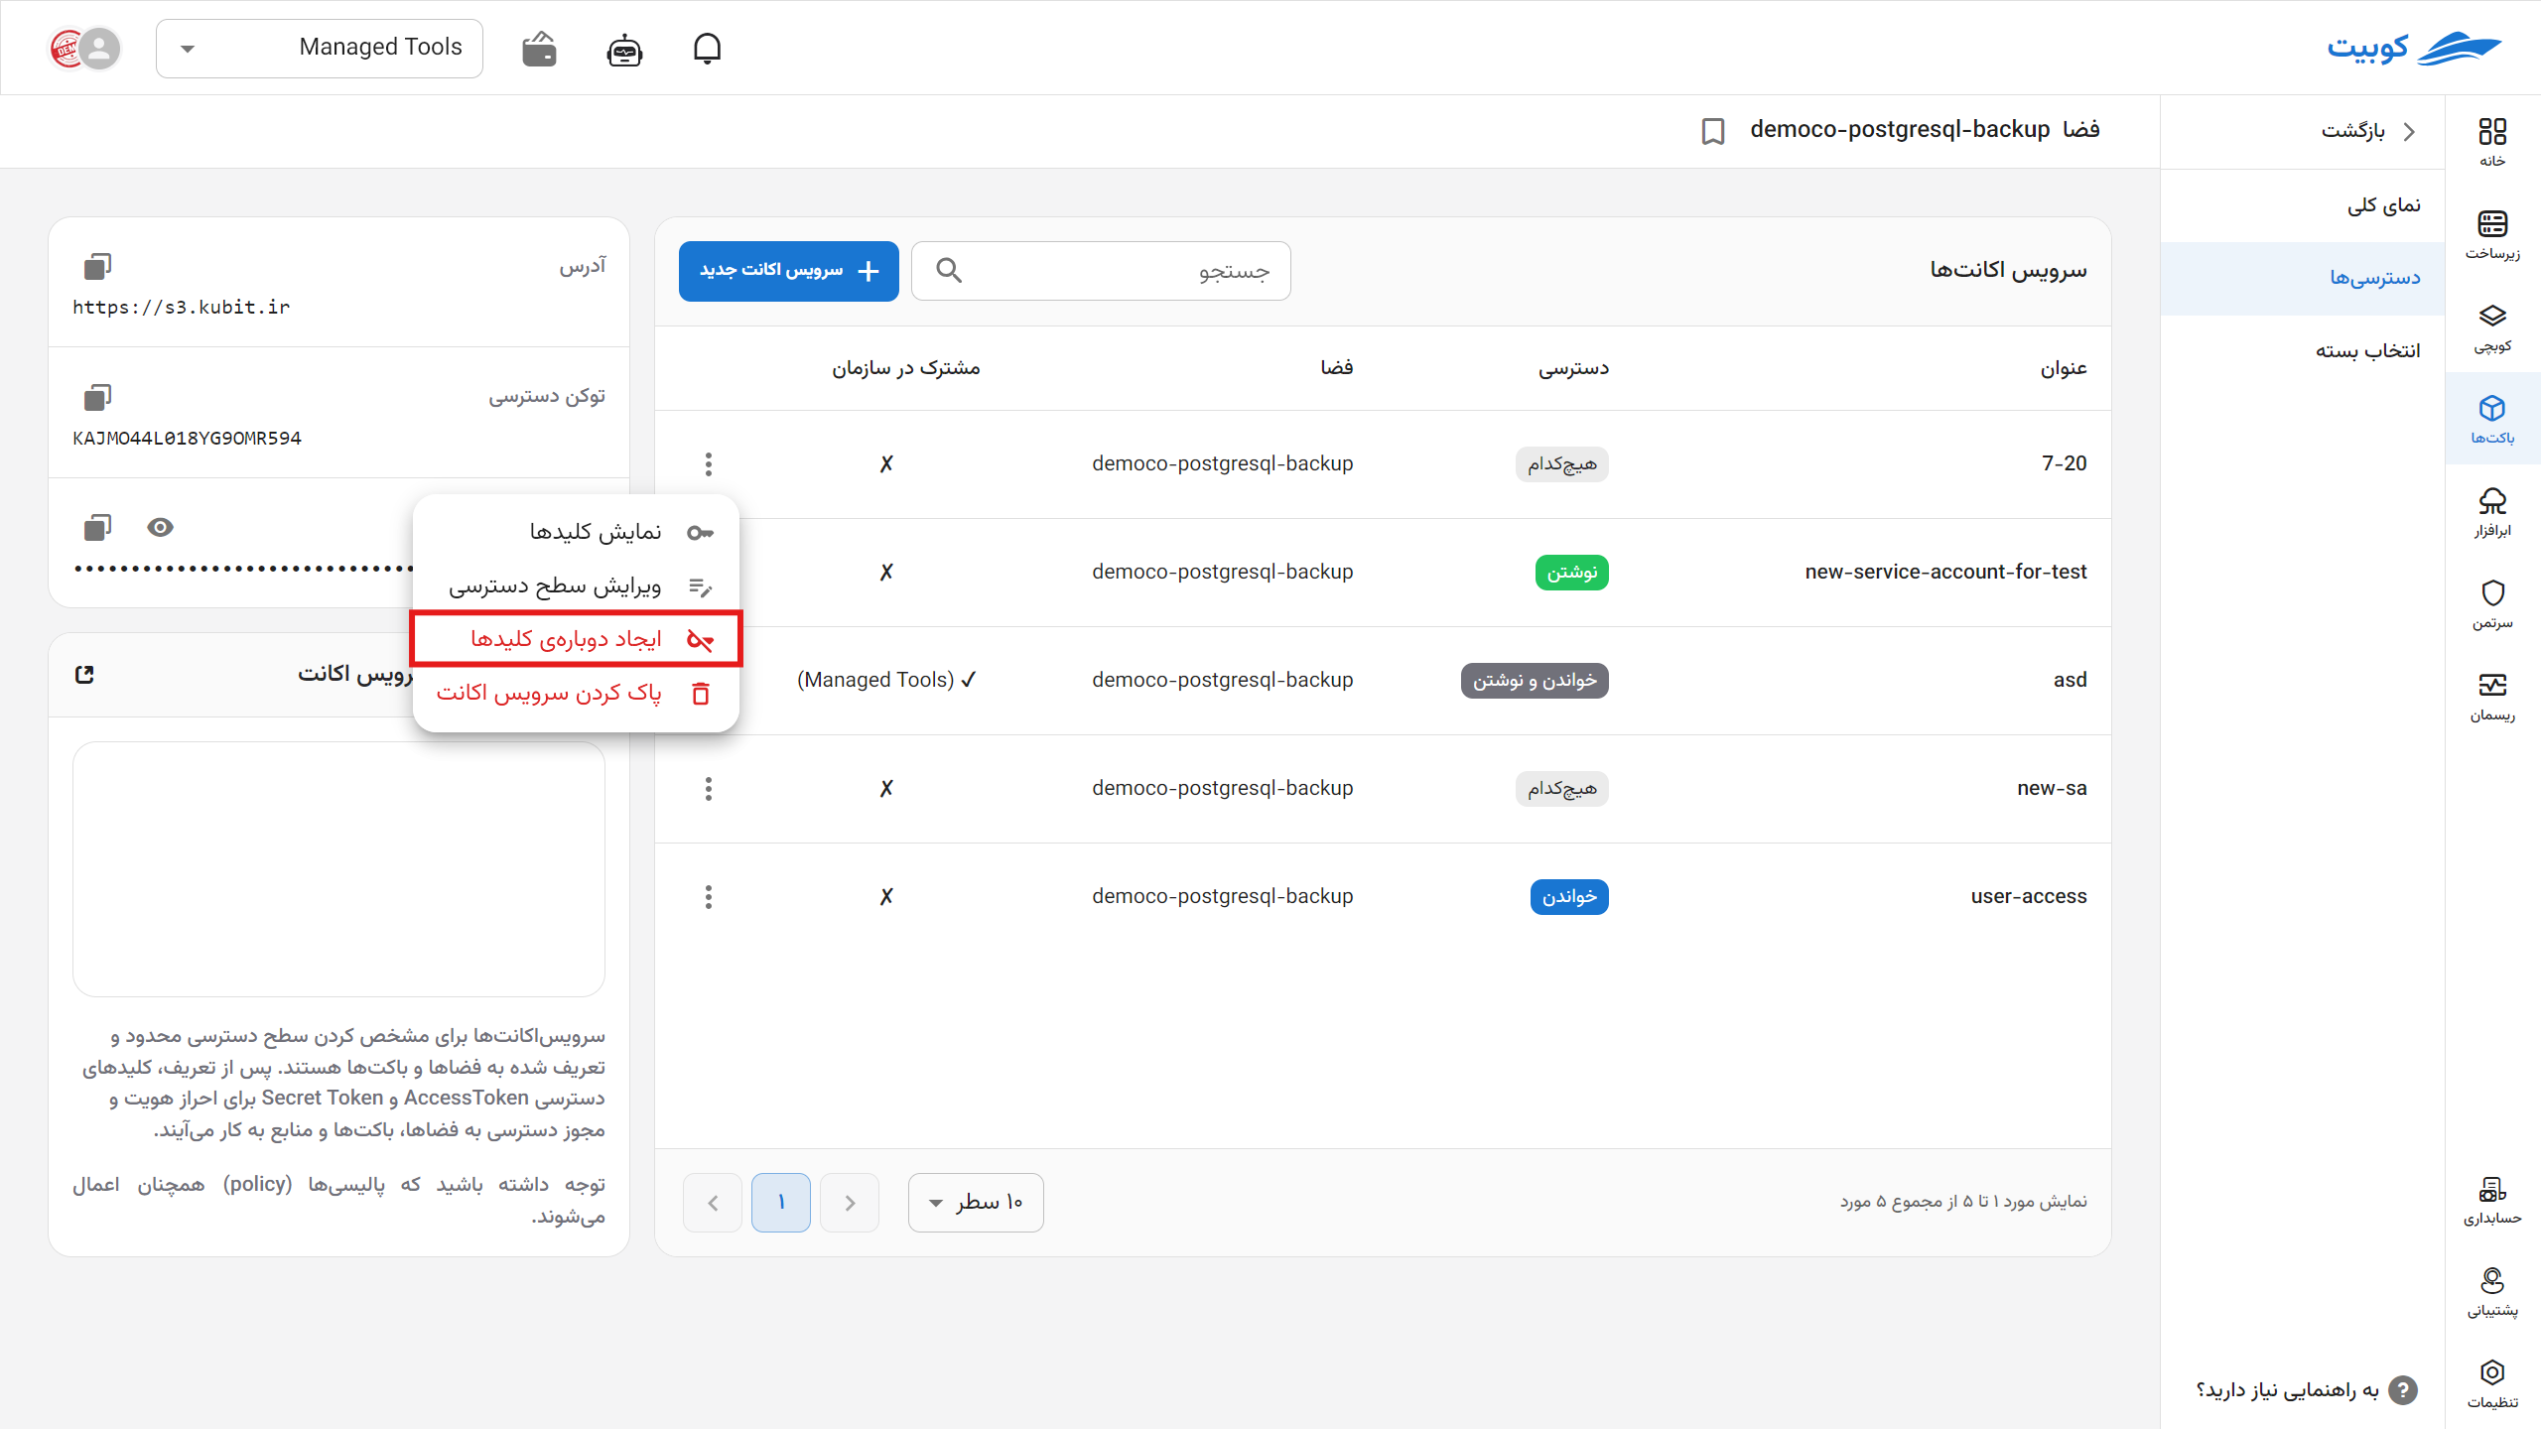
Task: Click the robot assistant icon in header
Action: tap(624, 49)
